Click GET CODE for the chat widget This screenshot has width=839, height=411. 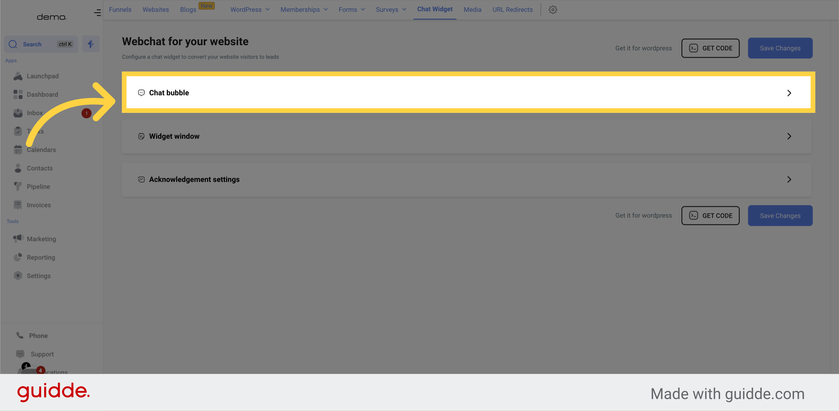click(711, 48)
